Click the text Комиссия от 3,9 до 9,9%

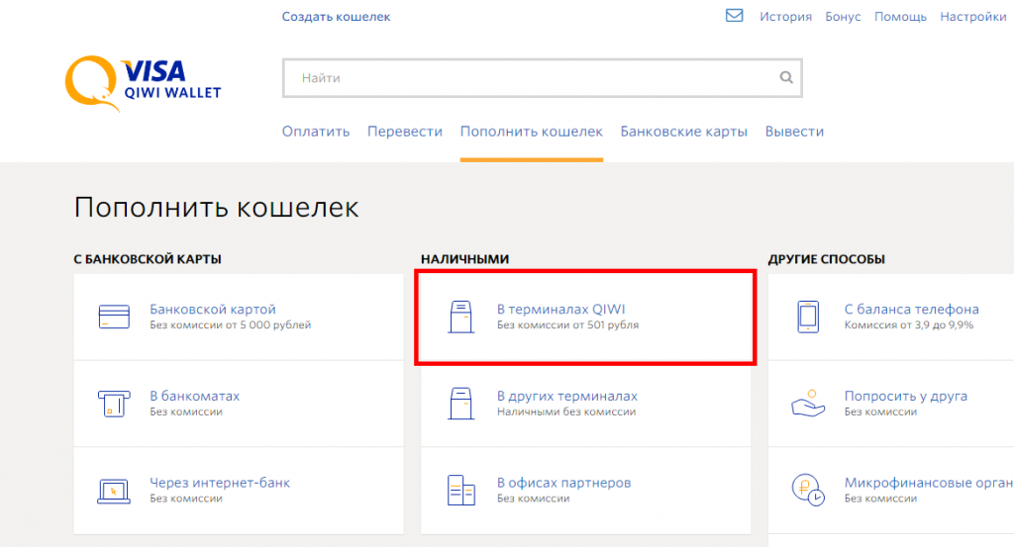coord(909,324)
